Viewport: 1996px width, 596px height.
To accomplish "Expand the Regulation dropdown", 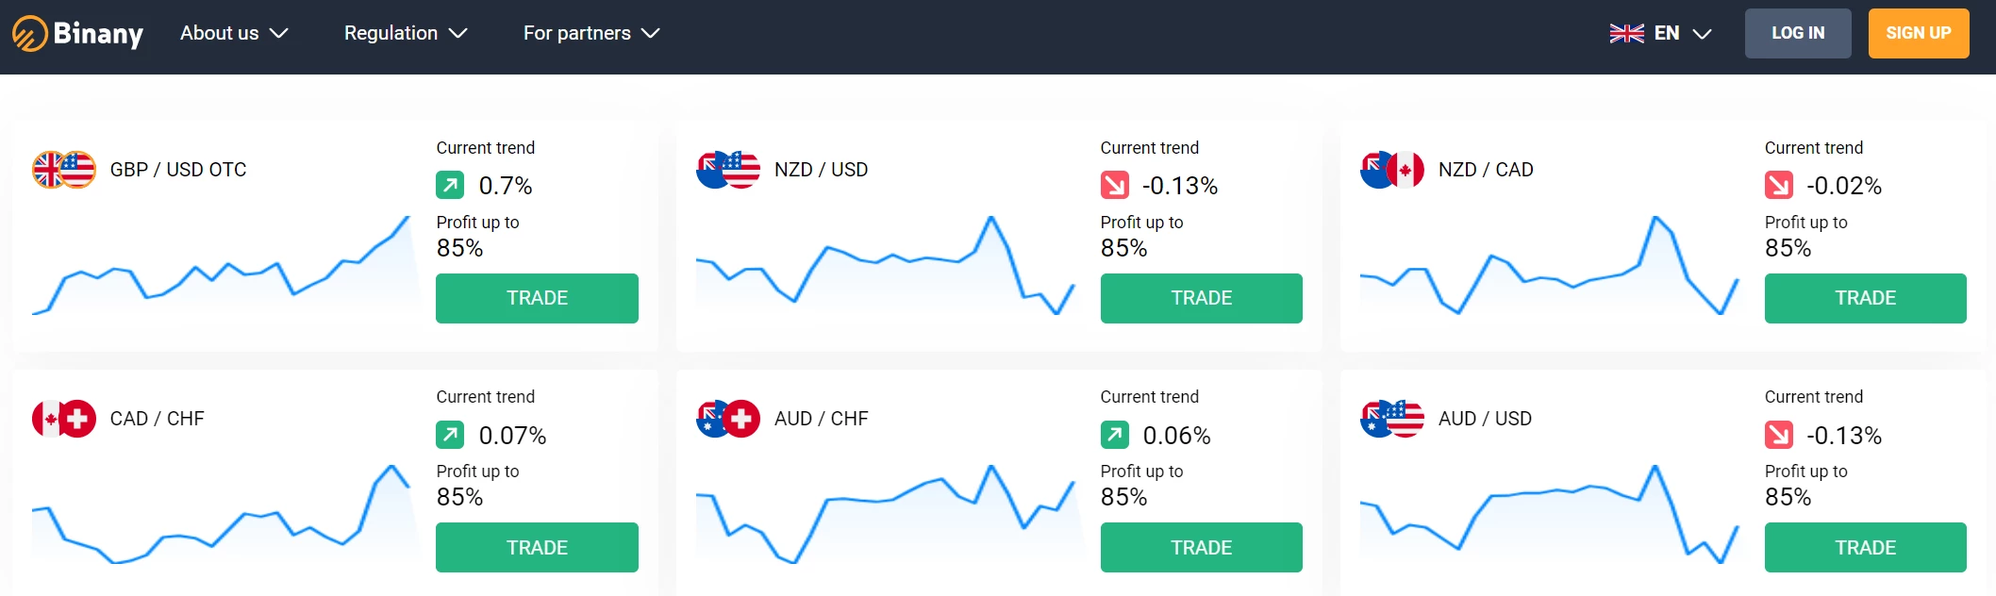I will click(x=406, y=33).
